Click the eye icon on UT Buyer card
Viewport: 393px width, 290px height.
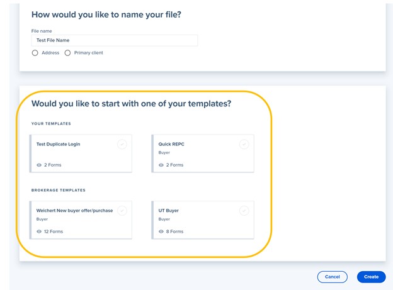(x=161, y=231)
